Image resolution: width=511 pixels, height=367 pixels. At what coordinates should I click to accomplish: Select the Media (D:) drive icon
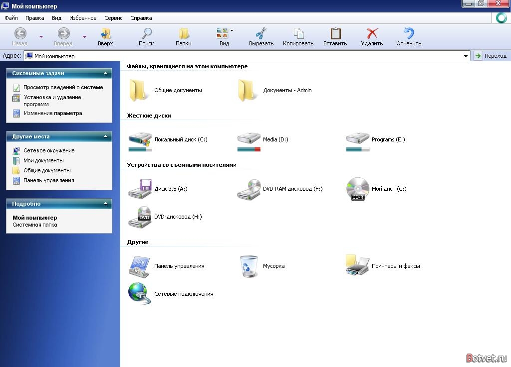tap(249, 138)
